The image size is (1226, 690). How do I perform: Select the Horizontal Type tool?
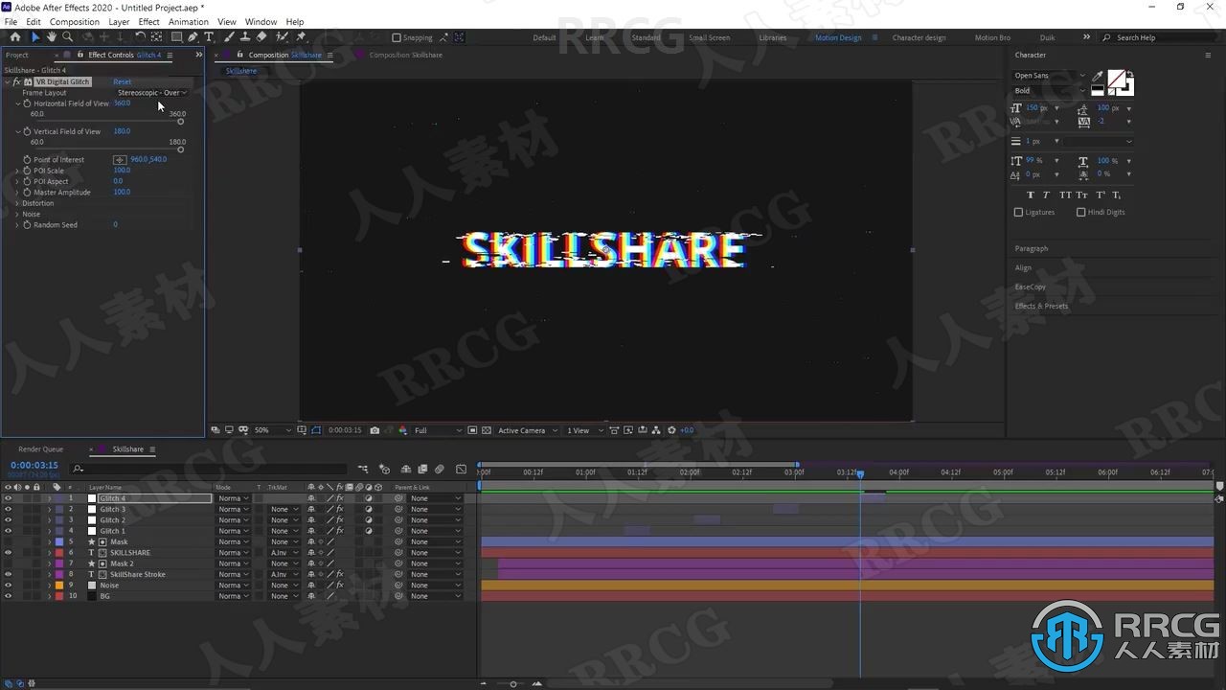(209, 37)
